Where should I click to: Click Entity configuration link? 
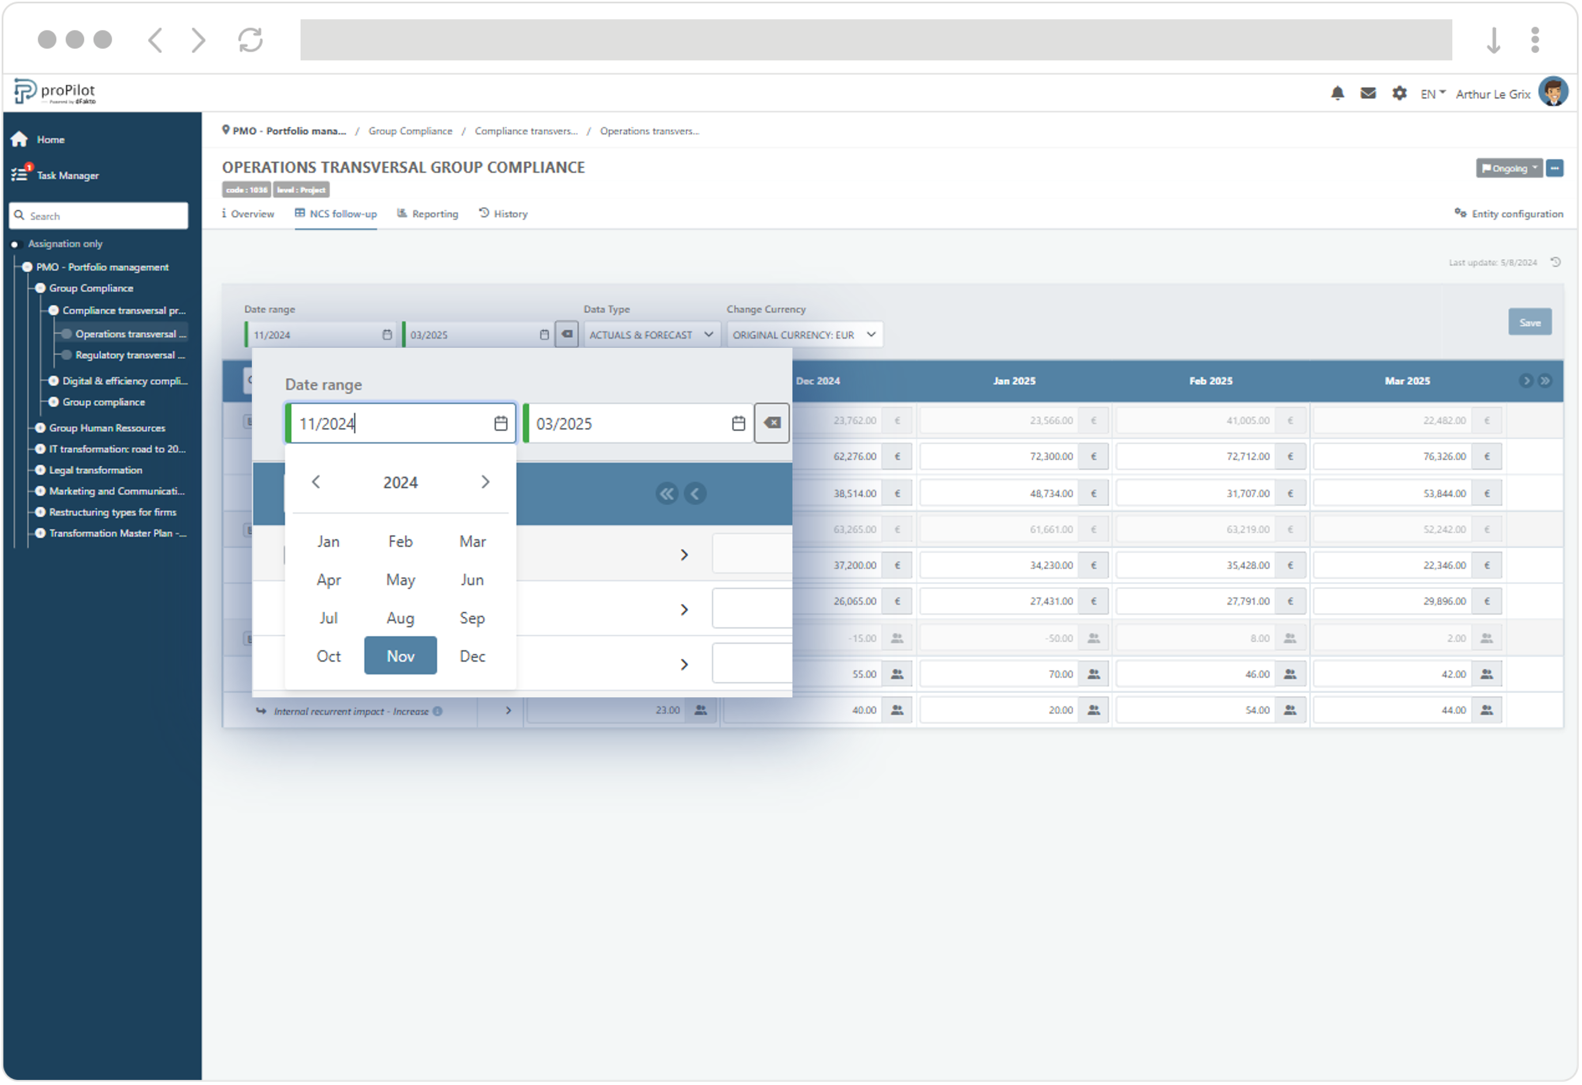coord(1504,214)
